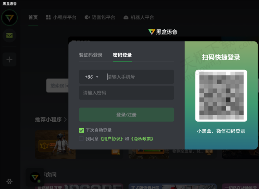Open the +86 country code dropdown
259x189 pixels.
pyautogui.click(x=92, y=77)
